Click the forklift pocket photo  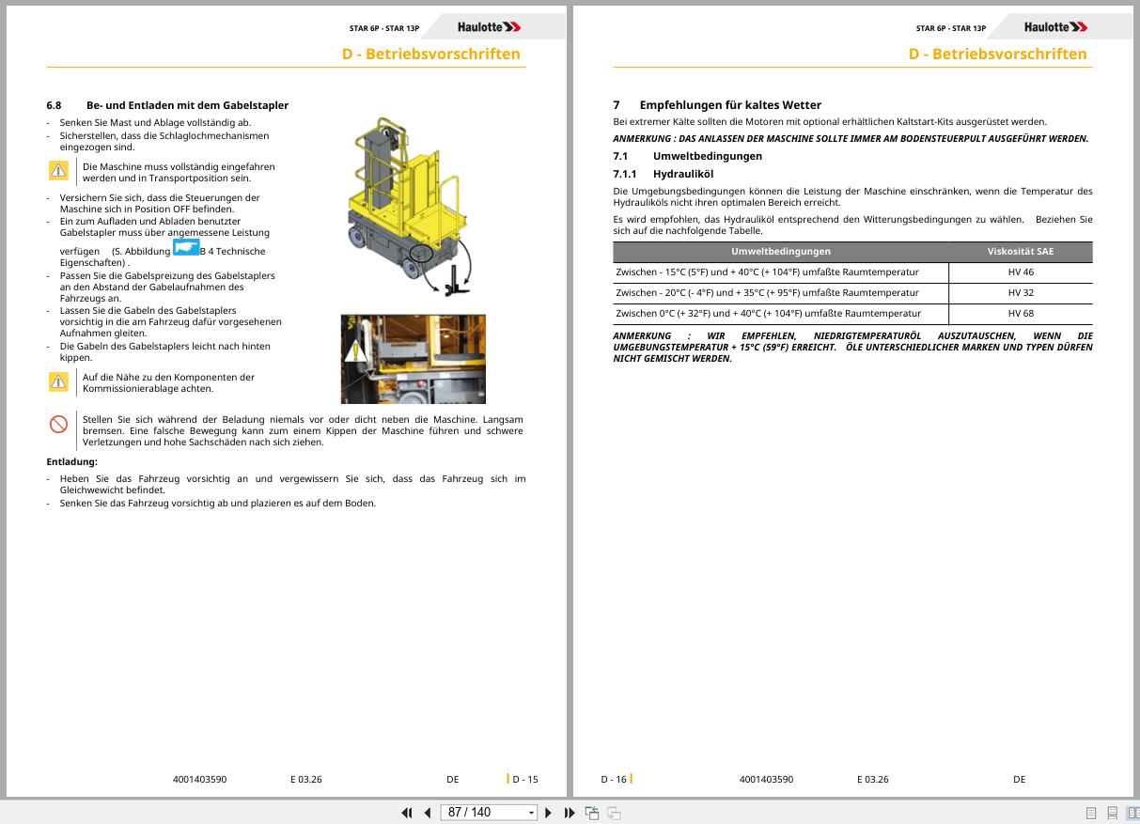[x=413, y=359]
